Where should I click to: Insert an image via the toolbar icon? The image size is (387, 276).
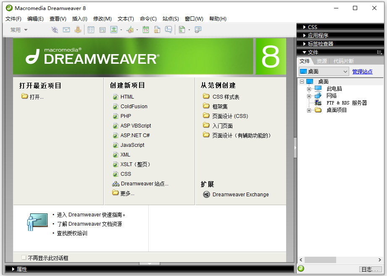(x=113, y=29)
